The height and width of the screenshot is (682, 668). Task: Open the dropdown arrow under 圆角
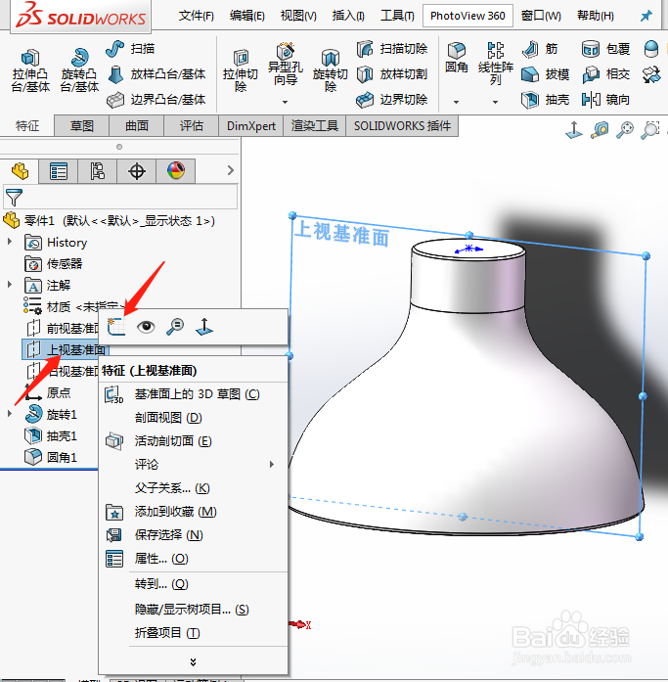[x=456, y=102]
